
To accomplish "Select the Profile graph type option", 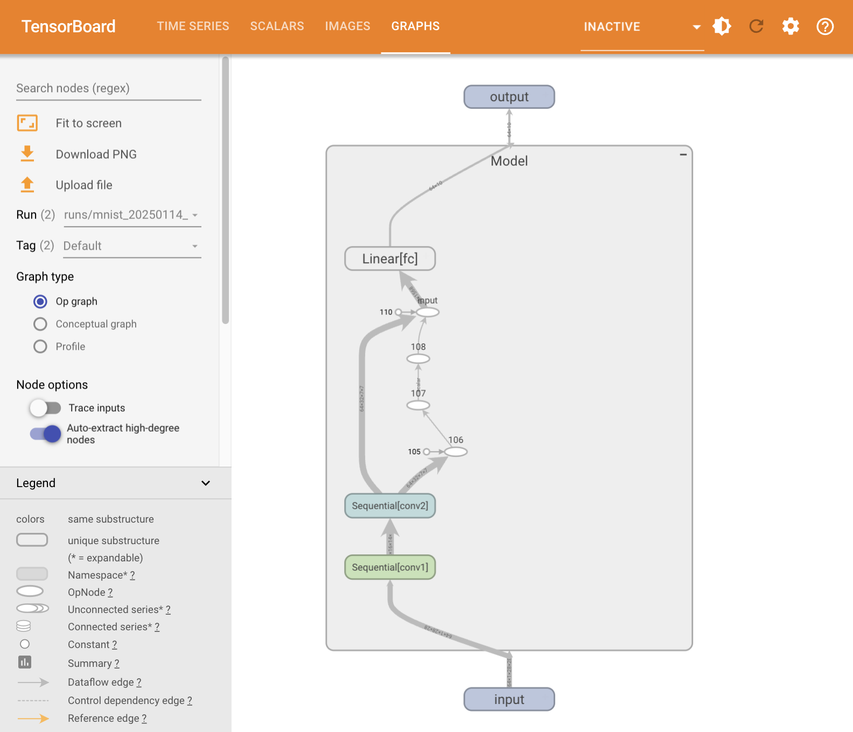I will click(40, 347).
